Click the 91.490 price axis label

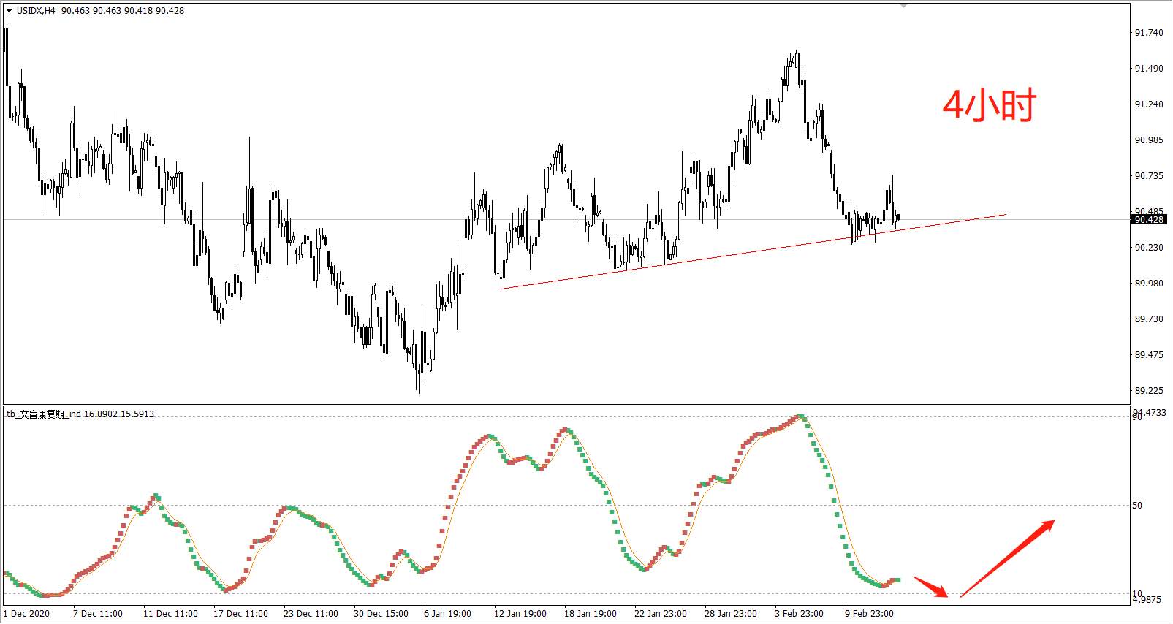coord(1148,69)
